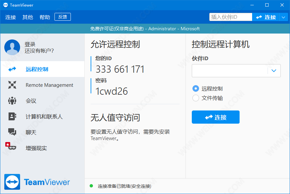Click the 会议 meeting people icon
Image resolution: width=290 pixels, height=194 pixels.
point(12,101)
